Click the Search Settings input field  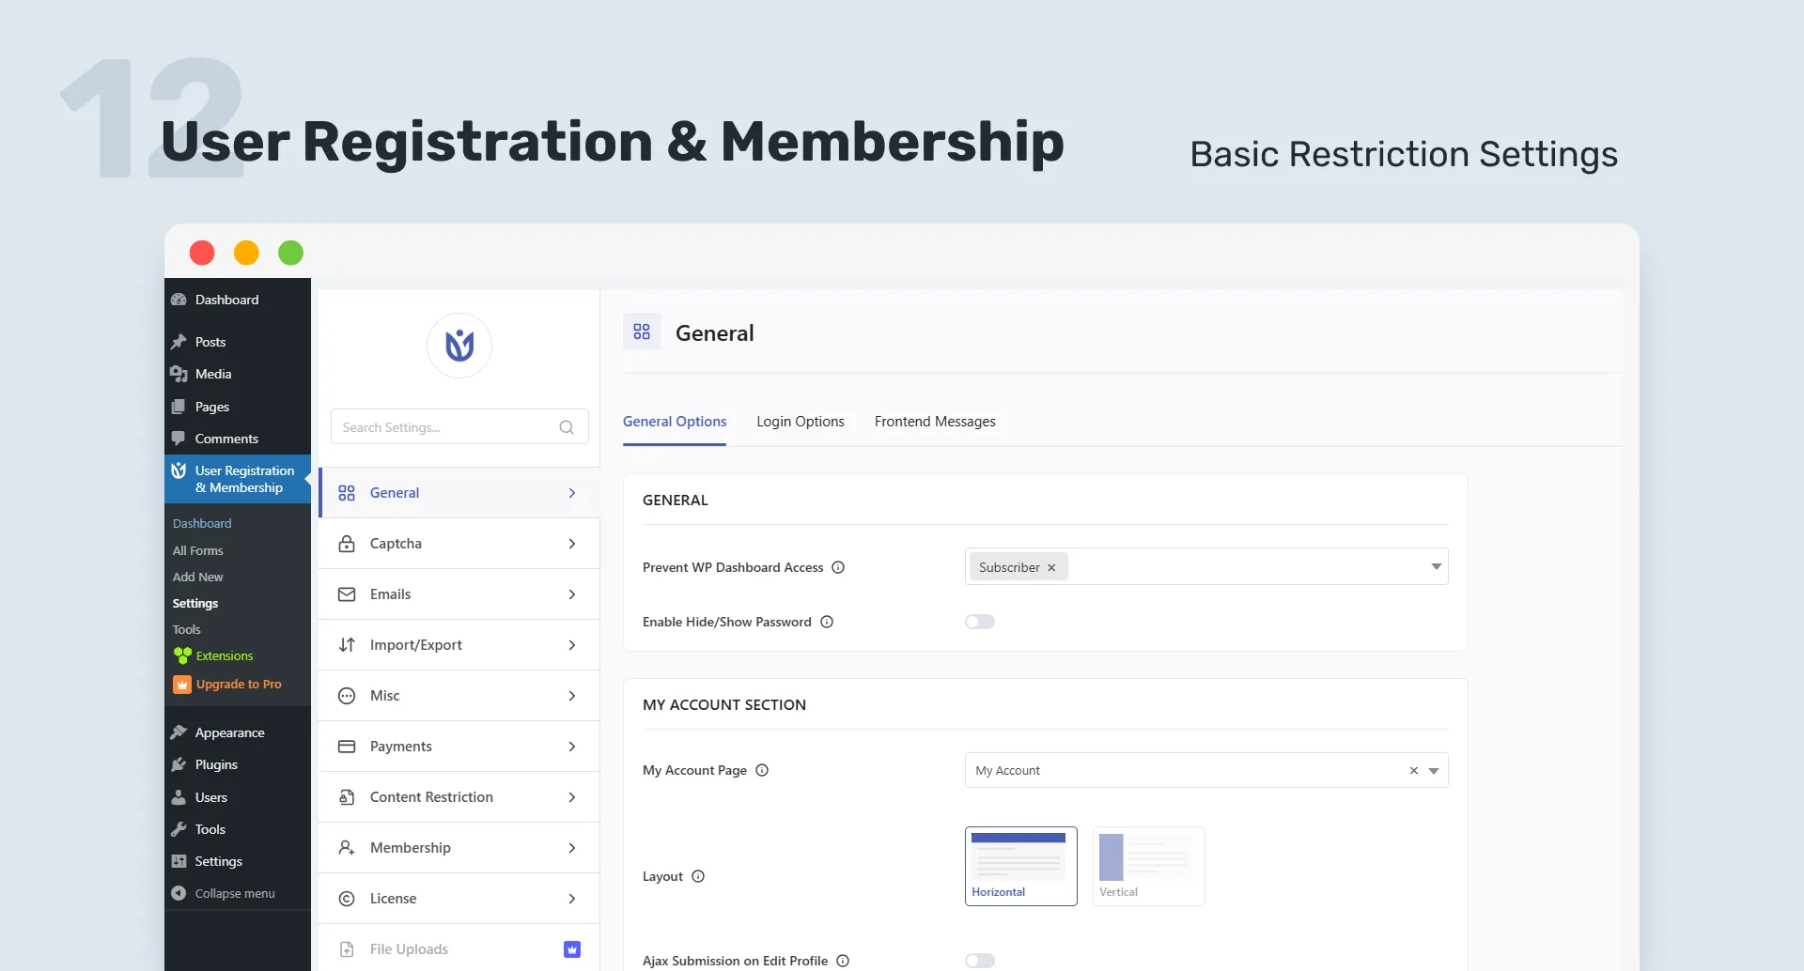click(459, 426)
